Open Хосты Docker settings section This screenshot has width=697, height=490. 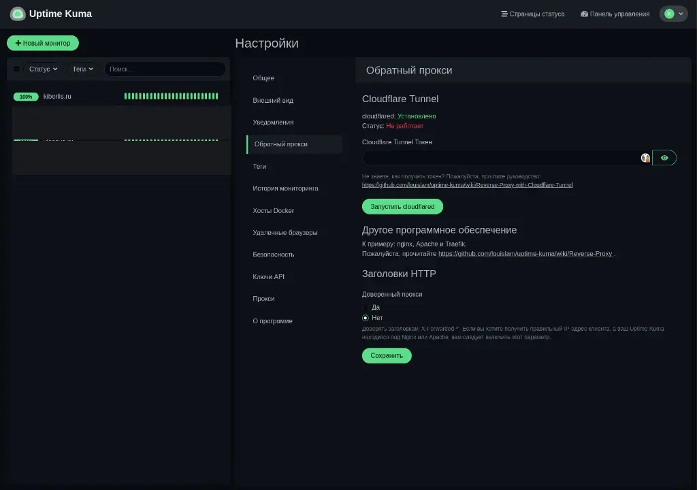click(x=294, y=210)
